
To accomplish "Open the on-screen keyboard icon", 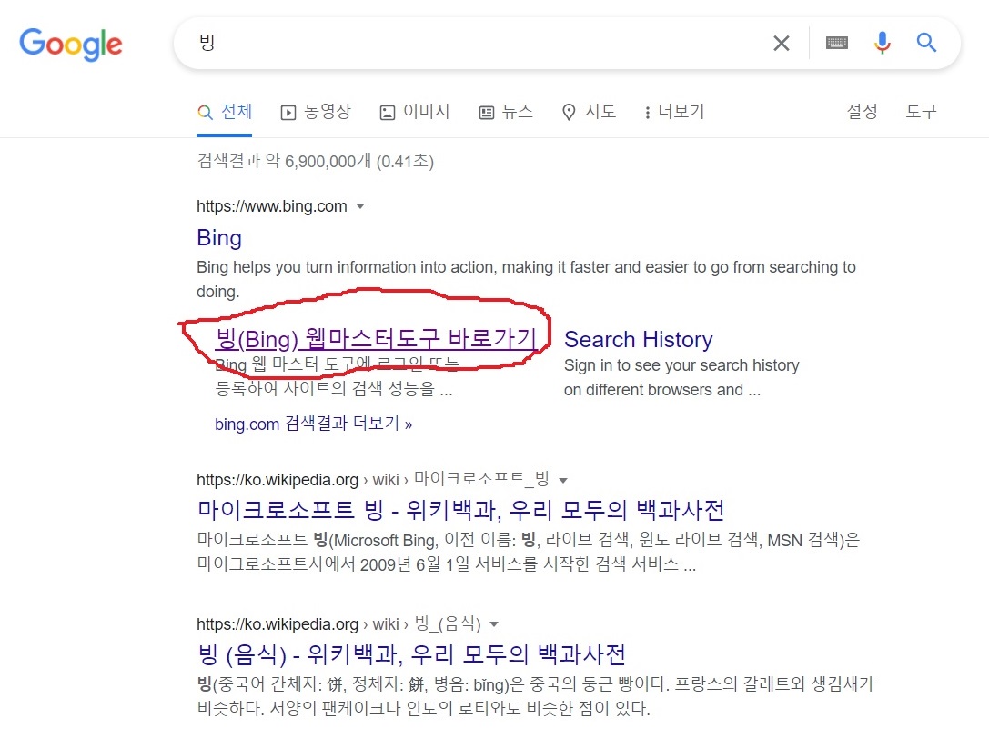I will point(837,43).
